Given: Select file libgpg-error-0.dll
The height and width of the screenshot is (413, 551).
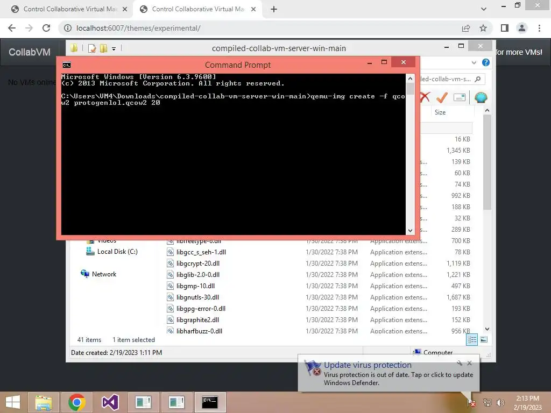Looking at the screenshot, I should [201, 308].
